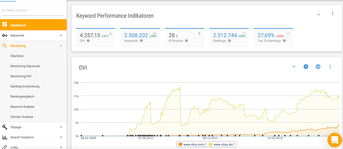This screenshot has width=343, height=149.
Task: Click the Top 10 Rankings help icon
Action: click(284, 41)
